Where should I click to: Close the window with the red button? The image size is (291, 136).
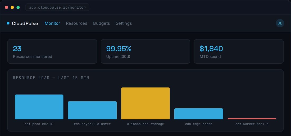7,7
